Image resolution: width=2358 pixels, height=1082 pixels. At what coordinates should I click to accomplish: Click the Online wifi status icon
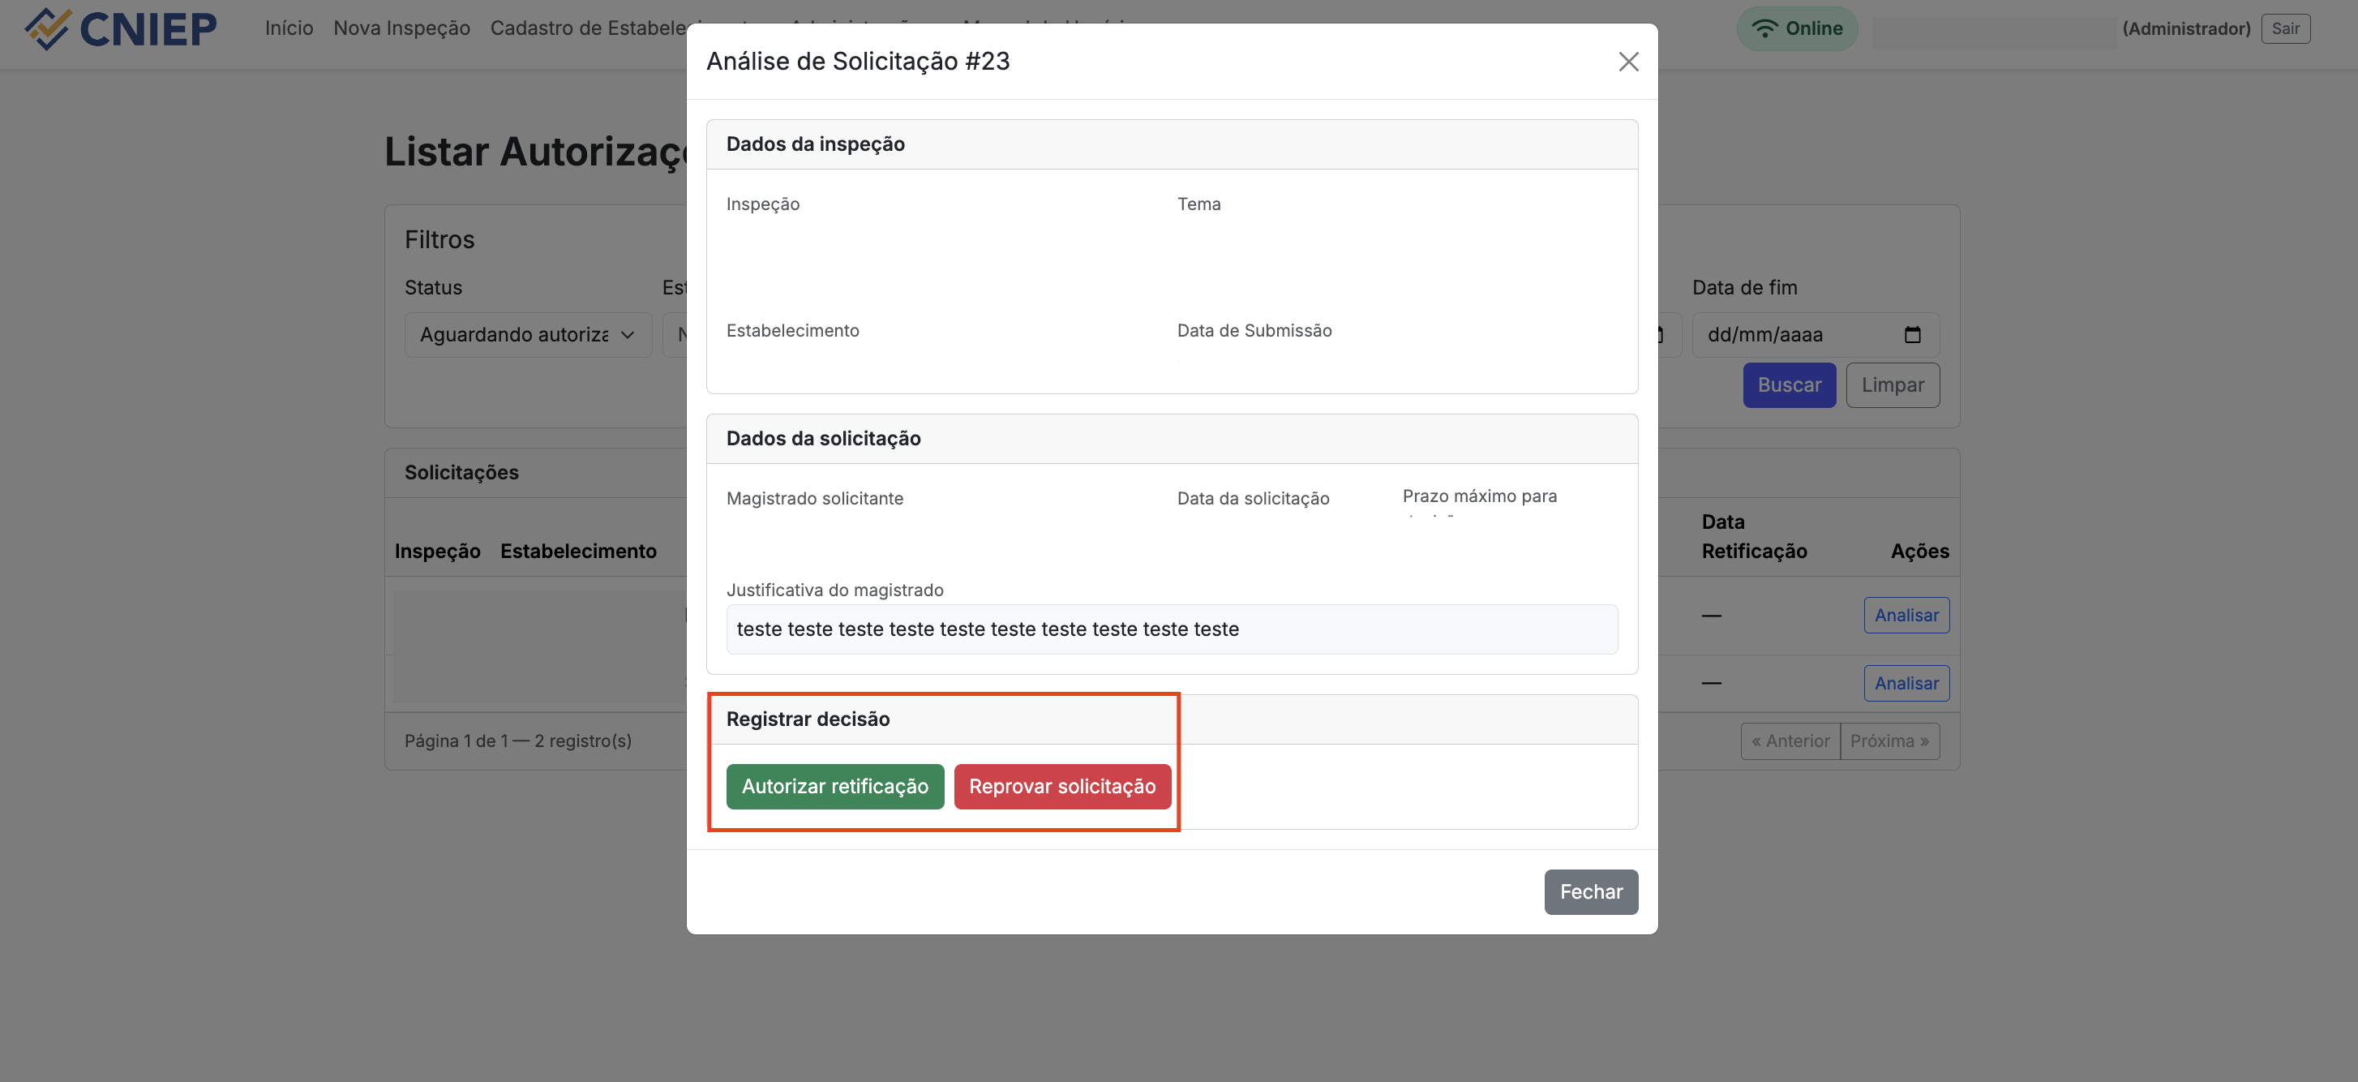1764,28
